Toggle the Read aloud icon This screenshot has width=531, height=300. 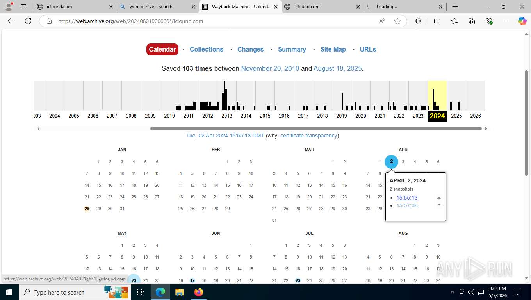tap(382, 21)
